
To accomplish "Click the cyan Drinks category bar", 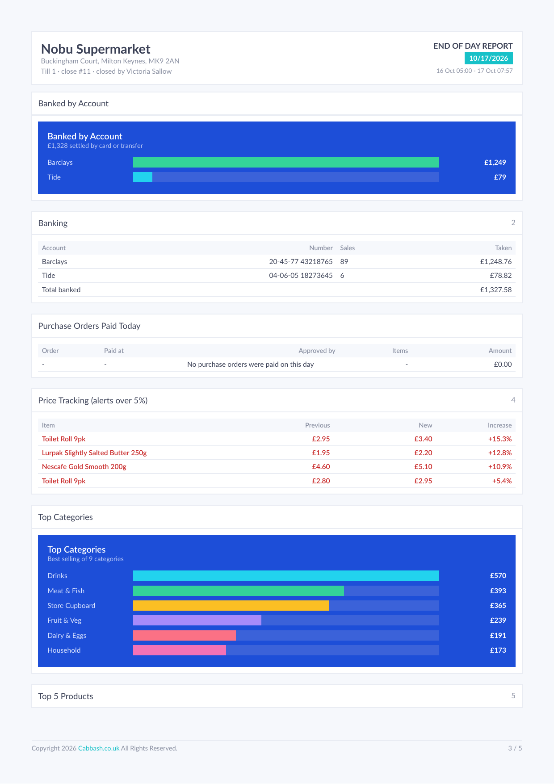I will pyautogui.click(x=286, y=576).
